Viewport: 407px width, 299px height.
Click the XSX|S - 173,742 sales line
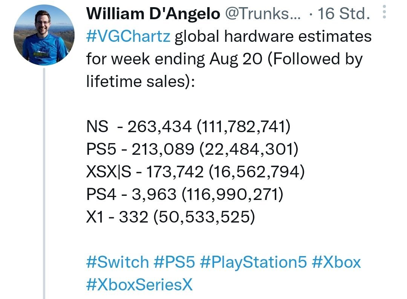196,172
